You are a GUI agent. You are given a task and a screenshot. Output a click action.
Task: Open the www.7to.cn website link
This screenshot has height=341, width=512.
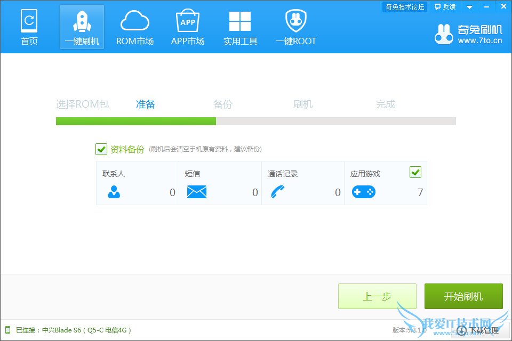[479, 41]
